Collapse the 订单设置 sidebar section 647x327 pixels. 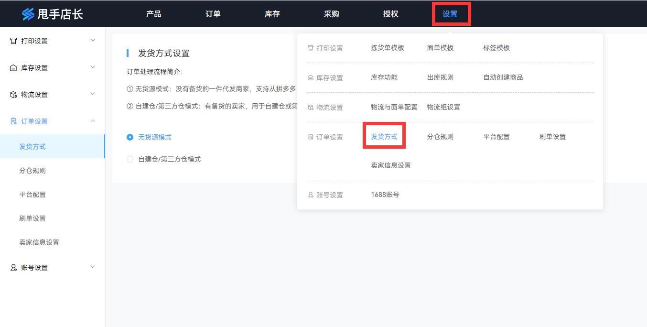coord(93,121)
